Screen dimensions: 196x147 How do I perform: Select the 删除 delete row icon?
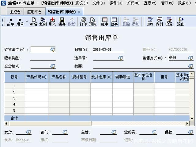point(126,22)
